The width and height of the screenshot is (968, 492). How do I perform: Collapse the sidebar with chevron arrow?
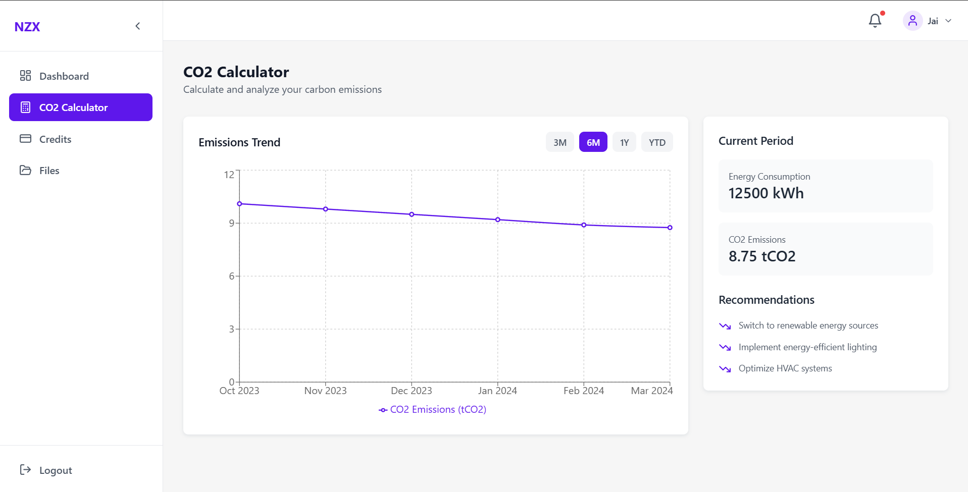point(138,26)
